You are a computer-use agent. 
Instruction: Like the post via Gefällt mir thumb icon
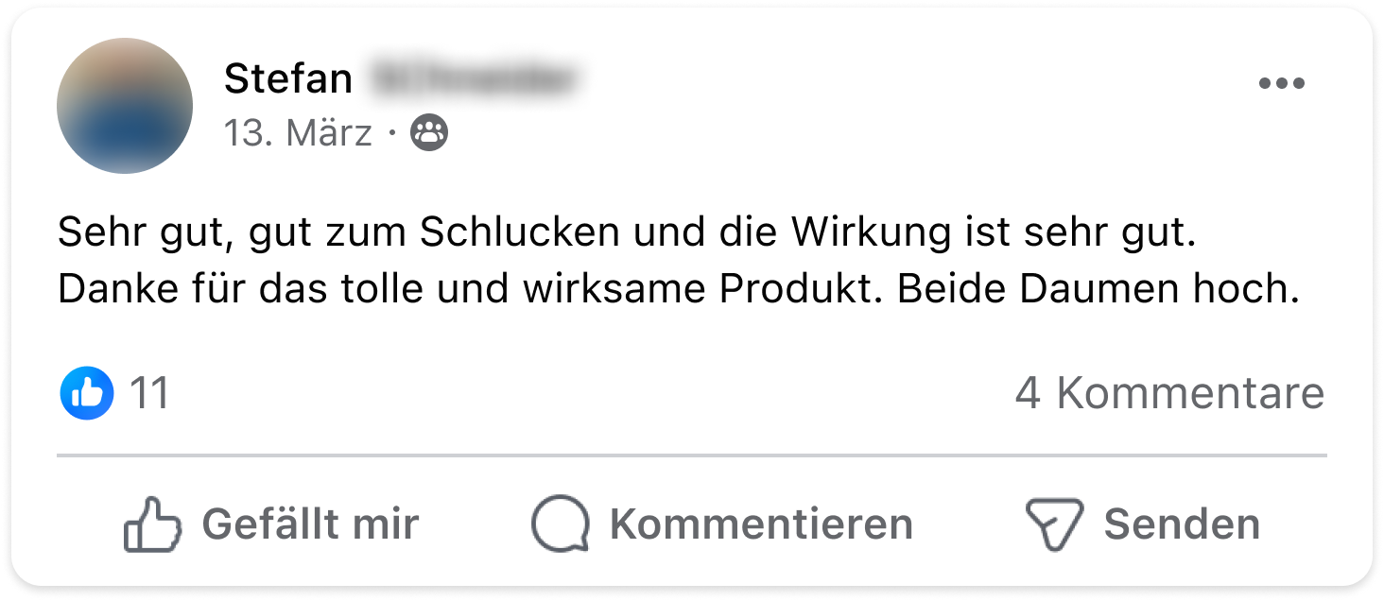click(151, 524)
